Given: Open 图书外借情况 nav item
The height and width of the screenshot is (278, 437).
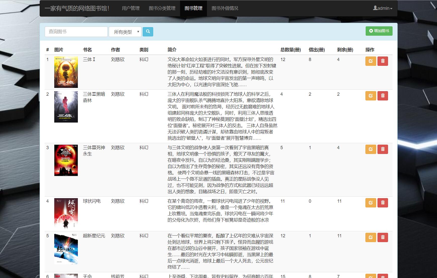Looking at the screenshot, I should pos(225,8).
